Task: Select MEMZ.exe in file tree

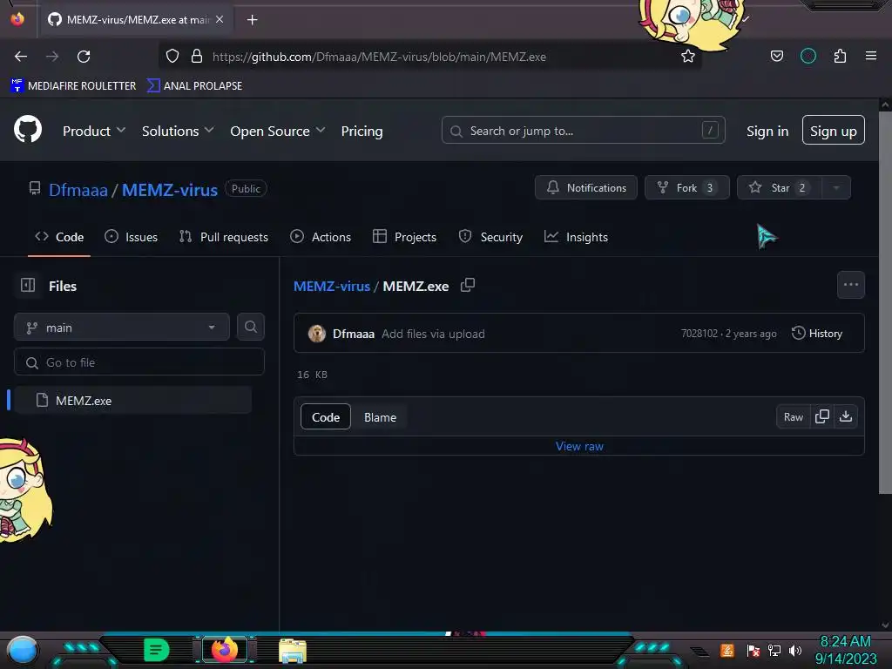Action: pos(132,400)
